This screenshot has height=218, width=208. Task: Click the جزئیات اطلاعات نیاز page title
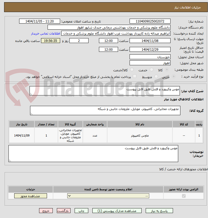[187, 7]
